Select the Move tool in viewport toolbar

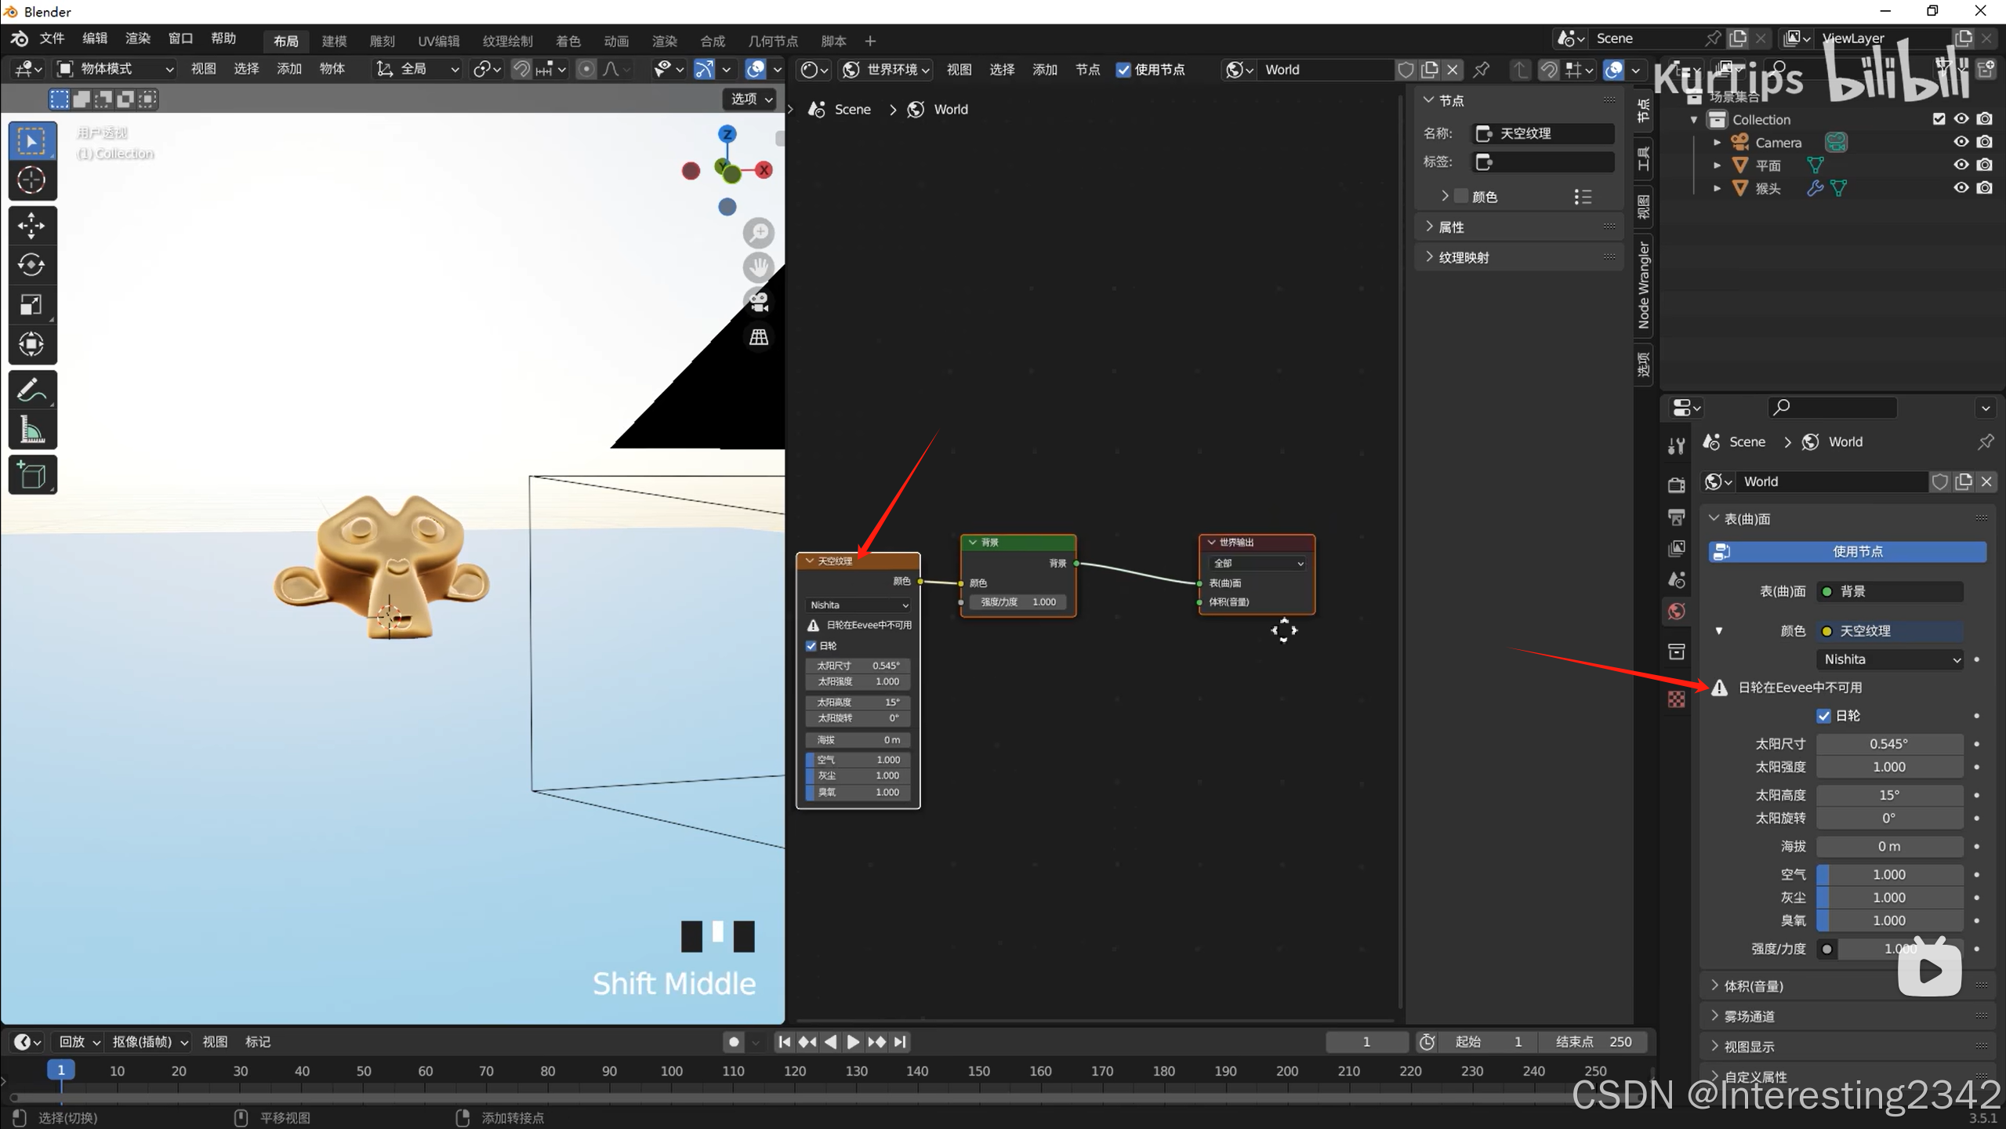click(31, 226)
